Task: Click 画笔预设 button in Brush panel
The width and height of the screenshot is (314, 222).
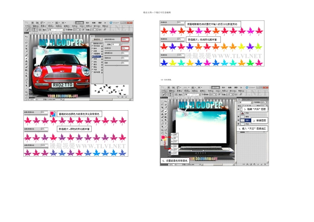Action: tap(97, 39)
